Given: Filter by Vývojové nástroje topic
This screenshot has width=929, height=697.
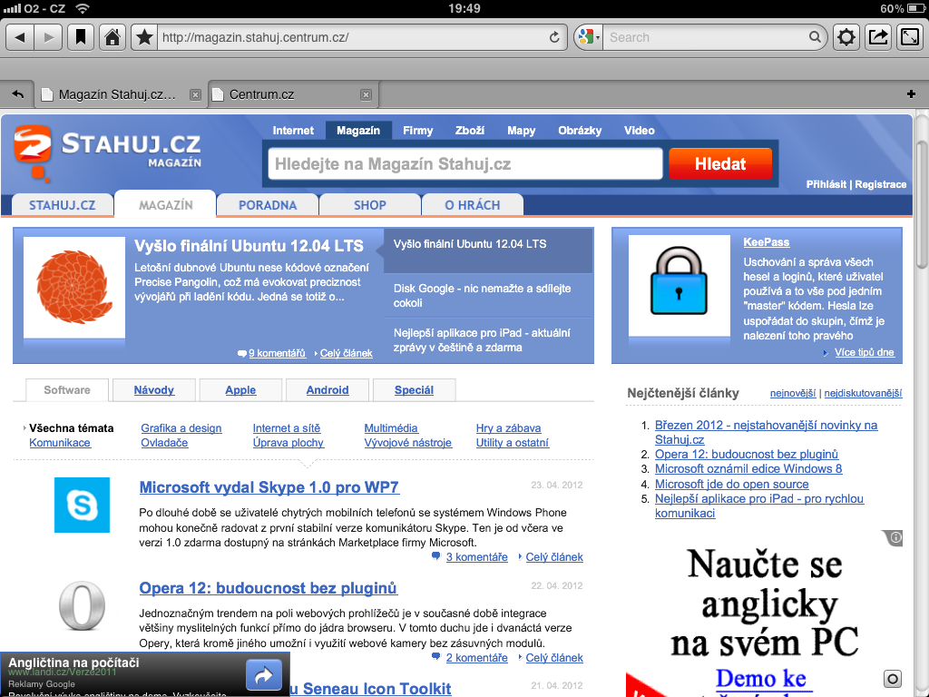Looking at the screenshot, I should tap(407, 443).
